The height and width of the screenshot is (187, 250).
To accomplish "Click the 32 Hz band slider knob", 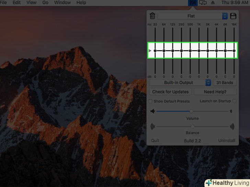I will [x=155, y=51].
